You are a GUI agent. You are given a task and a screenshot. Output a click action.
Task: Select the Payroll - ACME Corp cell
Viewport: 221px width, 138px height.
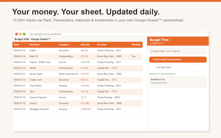(40, 62)
